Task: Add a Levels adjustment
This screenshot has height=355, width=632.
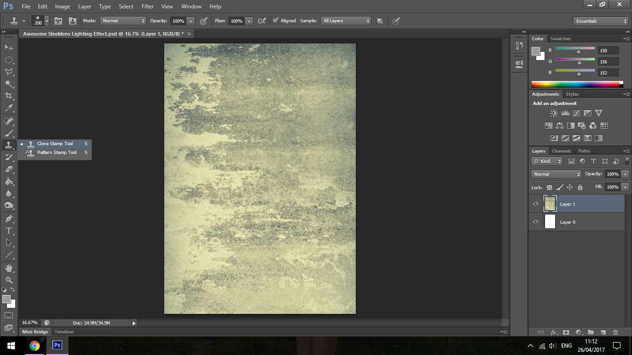Action: pos(565,113)
